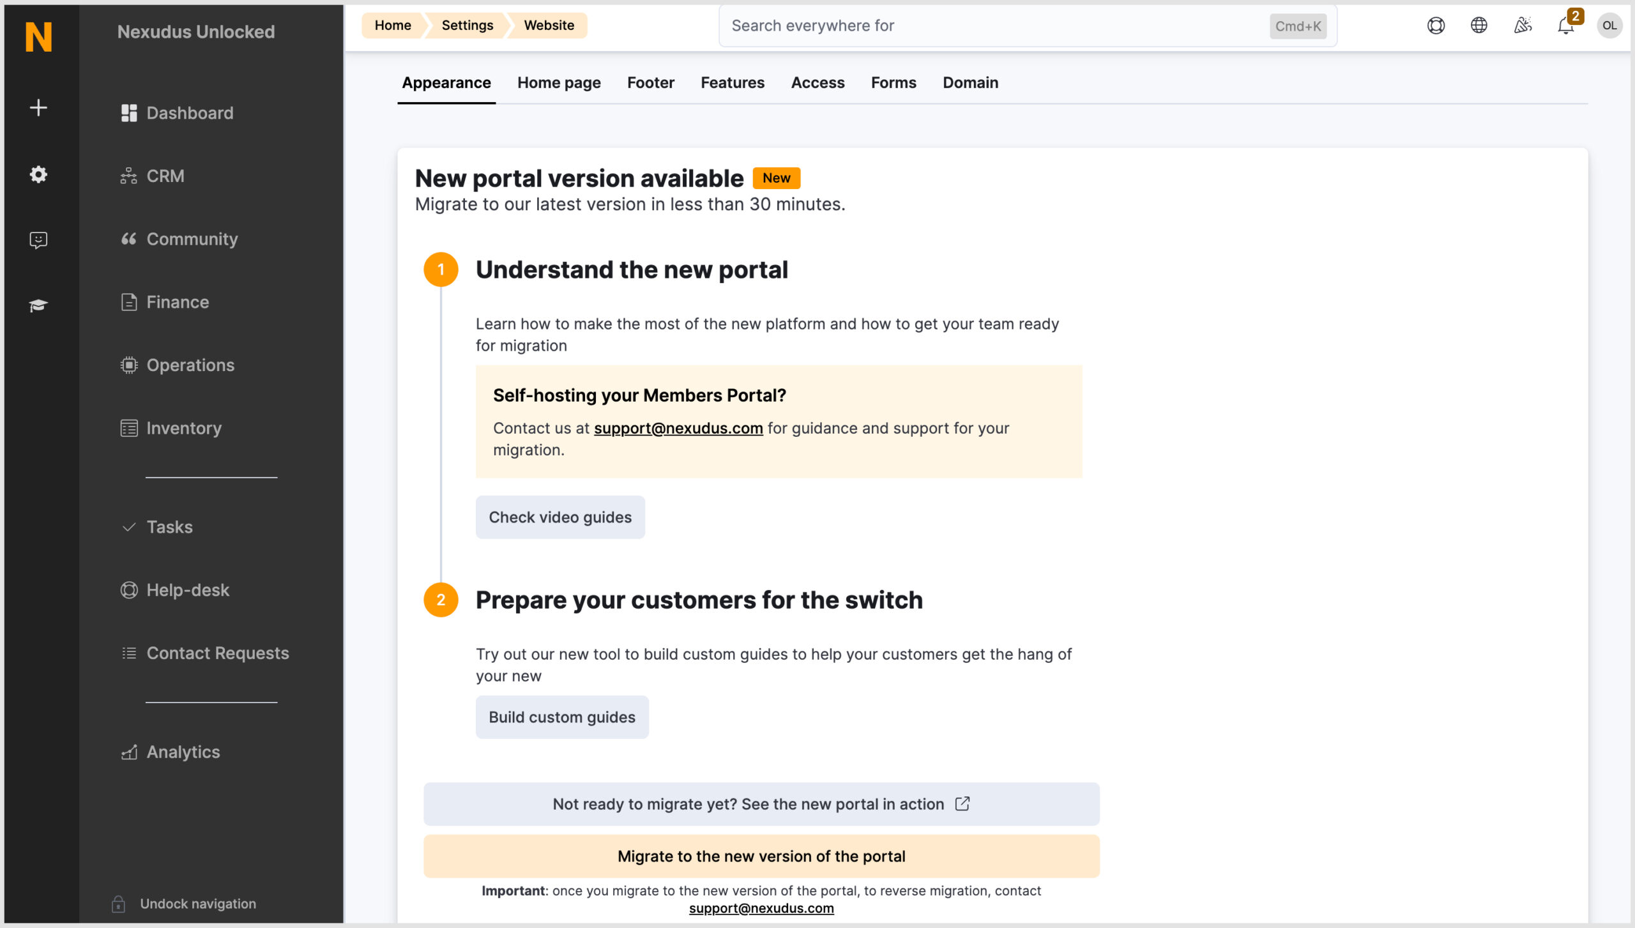Click Not ready to migrate yet button

click(x=761, y=804)
